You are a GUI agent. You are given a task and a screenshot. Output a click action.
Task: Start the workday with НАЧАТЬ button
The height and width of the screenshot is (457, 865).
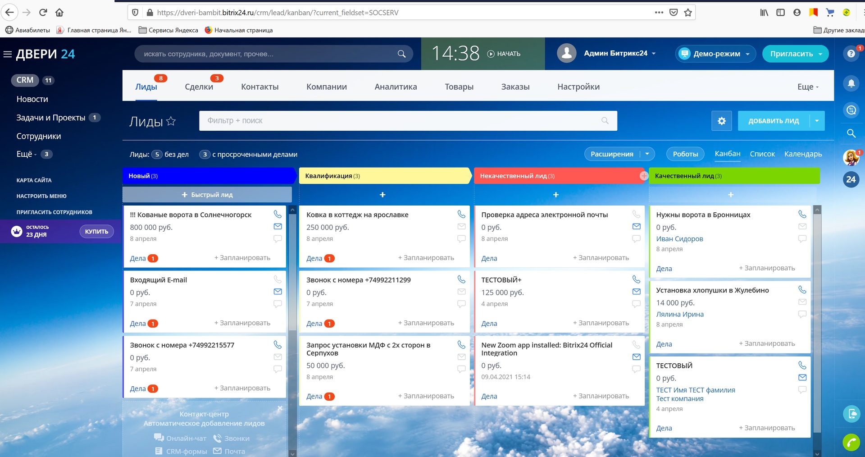click(504, 54)
